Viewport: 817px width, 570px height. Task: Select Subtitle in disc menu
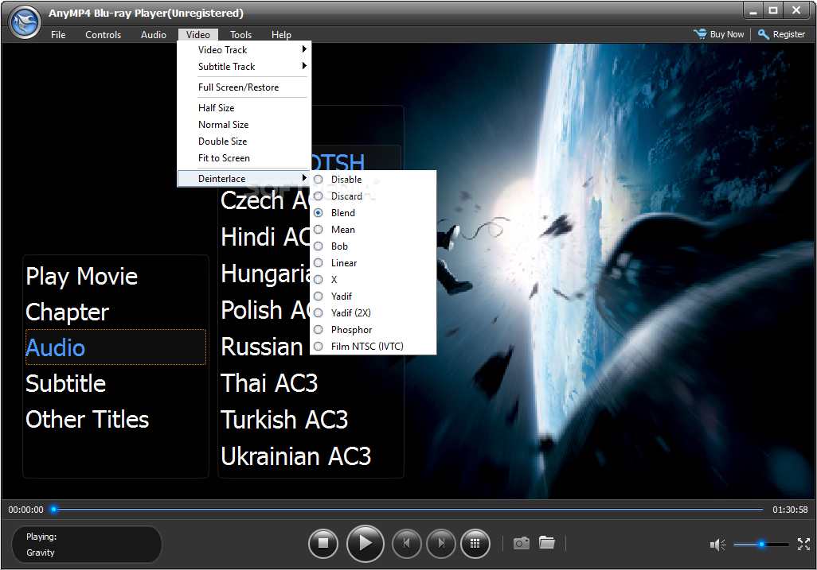coord(65,384)
